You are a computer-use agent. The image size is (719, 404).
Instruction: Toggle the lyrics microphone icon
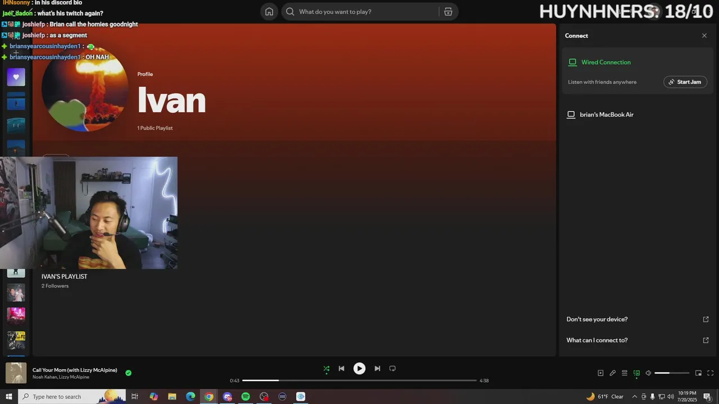pos(613,373)
